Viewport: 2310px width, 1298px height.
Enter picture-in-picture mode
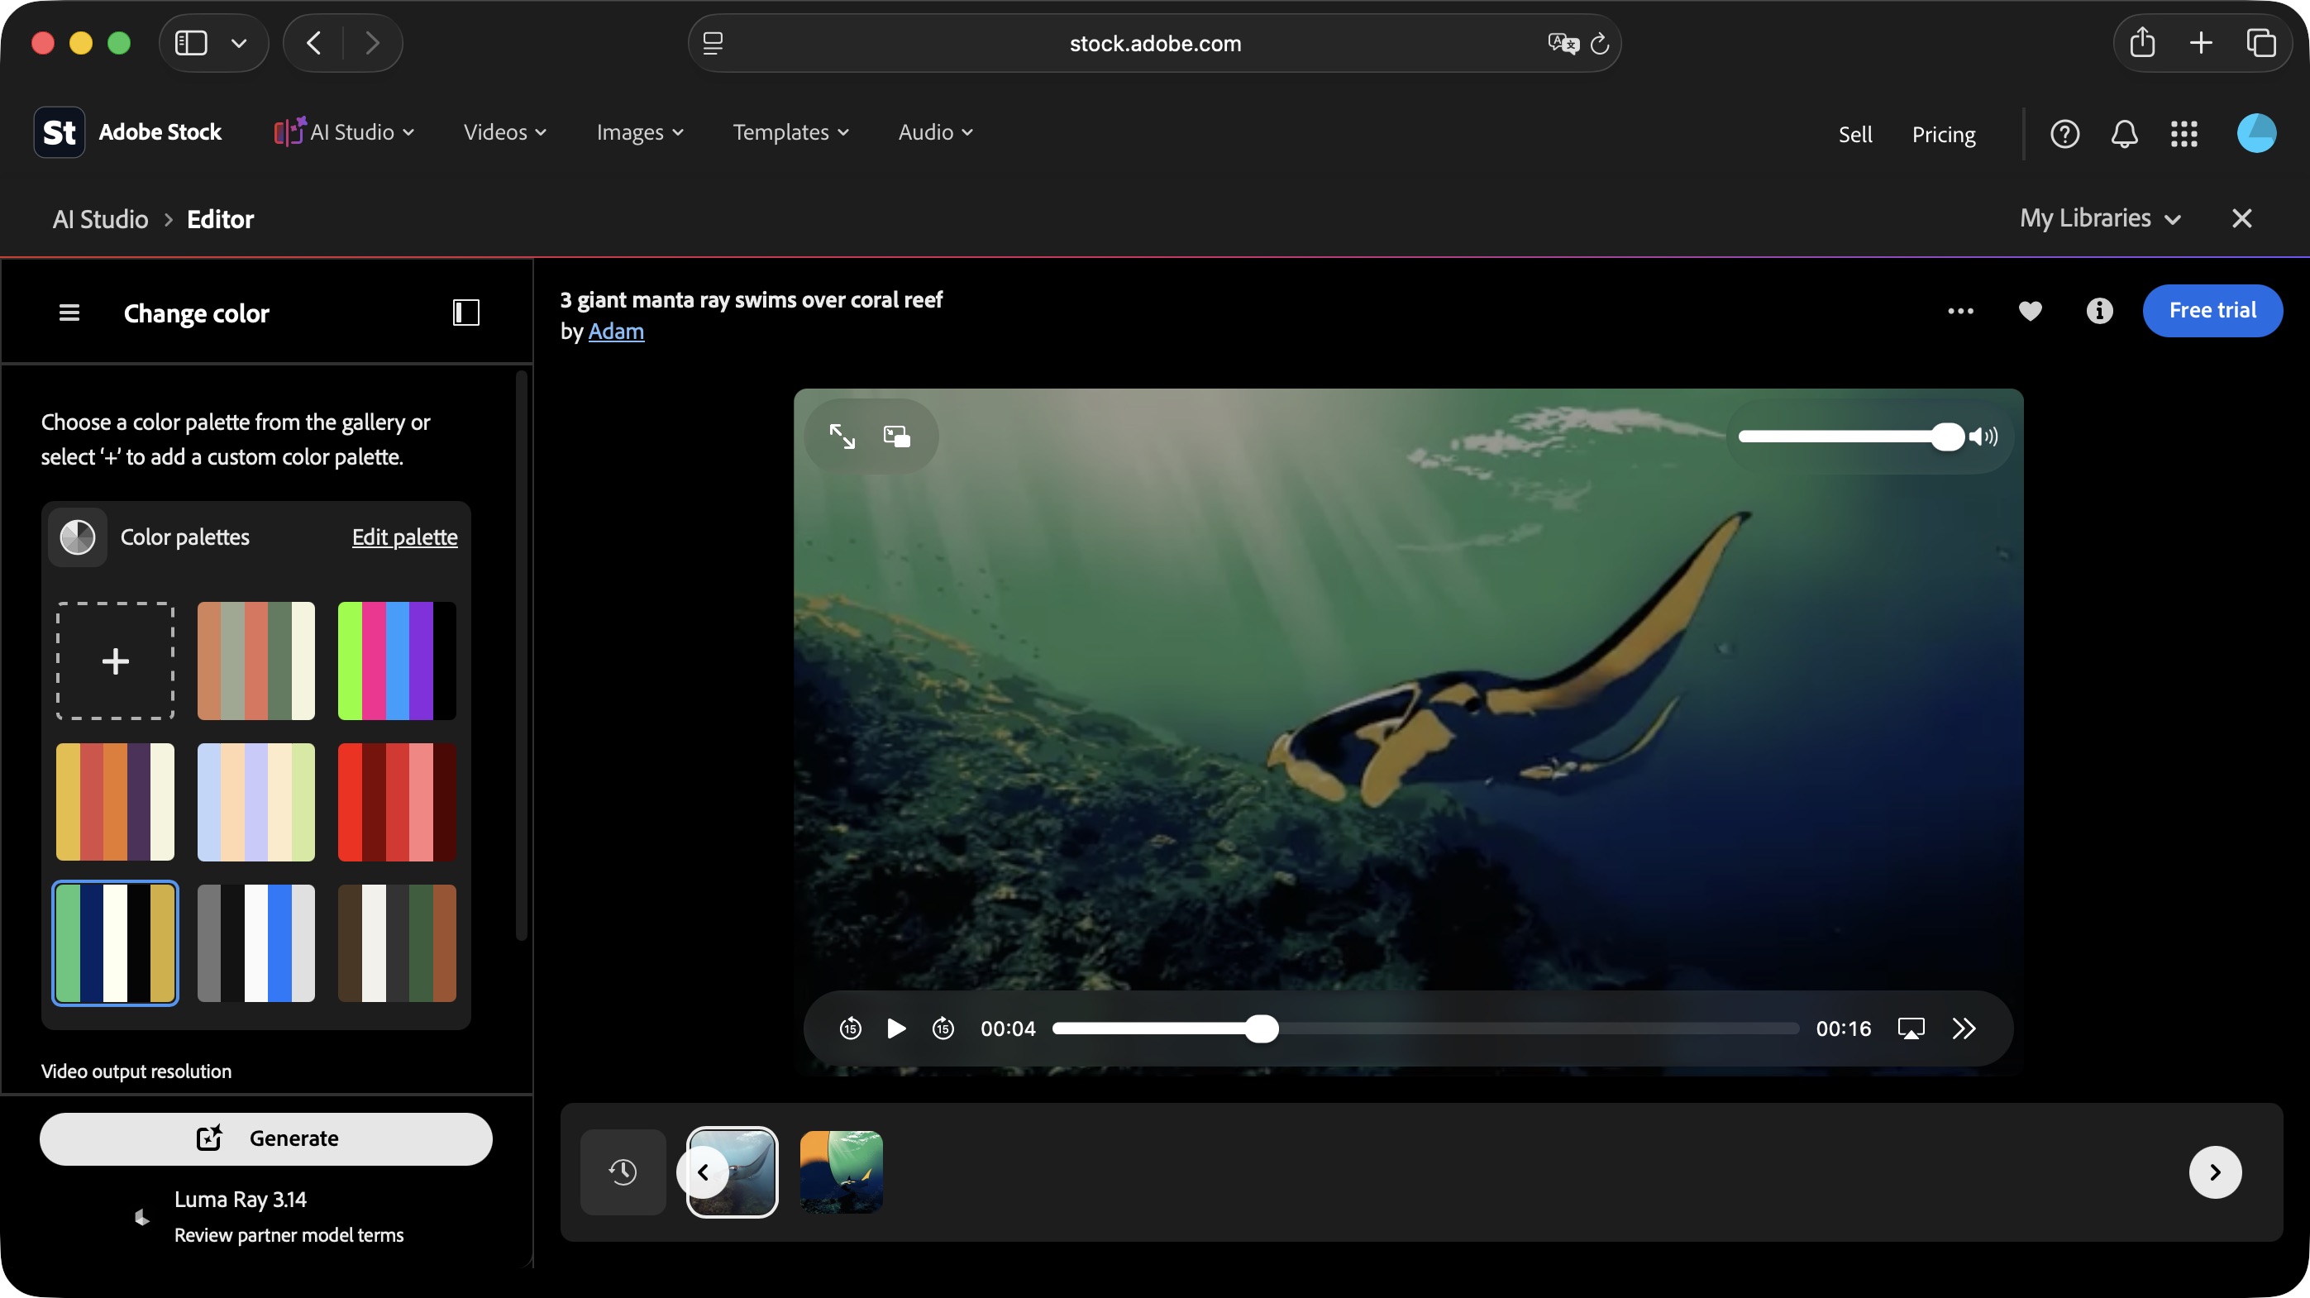(x=897, y=437)
